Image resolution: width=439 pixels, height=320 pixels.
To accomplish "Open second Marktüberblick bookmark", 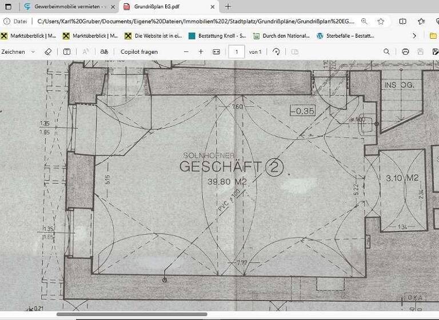I will pos(90,36).
